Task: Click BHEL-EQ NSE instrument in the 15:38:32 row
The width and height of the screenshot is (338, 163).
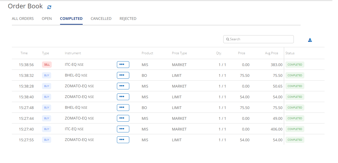Action: click(x=76, y=75)
